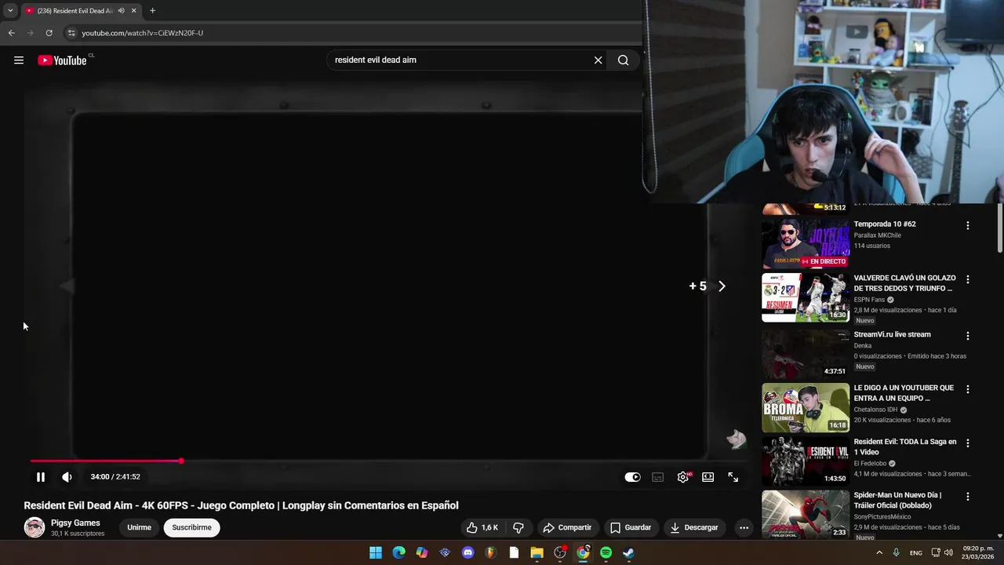Toggle subtitles in the player
Image resolution: width=1004 pixels, height=565 pixels.
tap(658, 477)
